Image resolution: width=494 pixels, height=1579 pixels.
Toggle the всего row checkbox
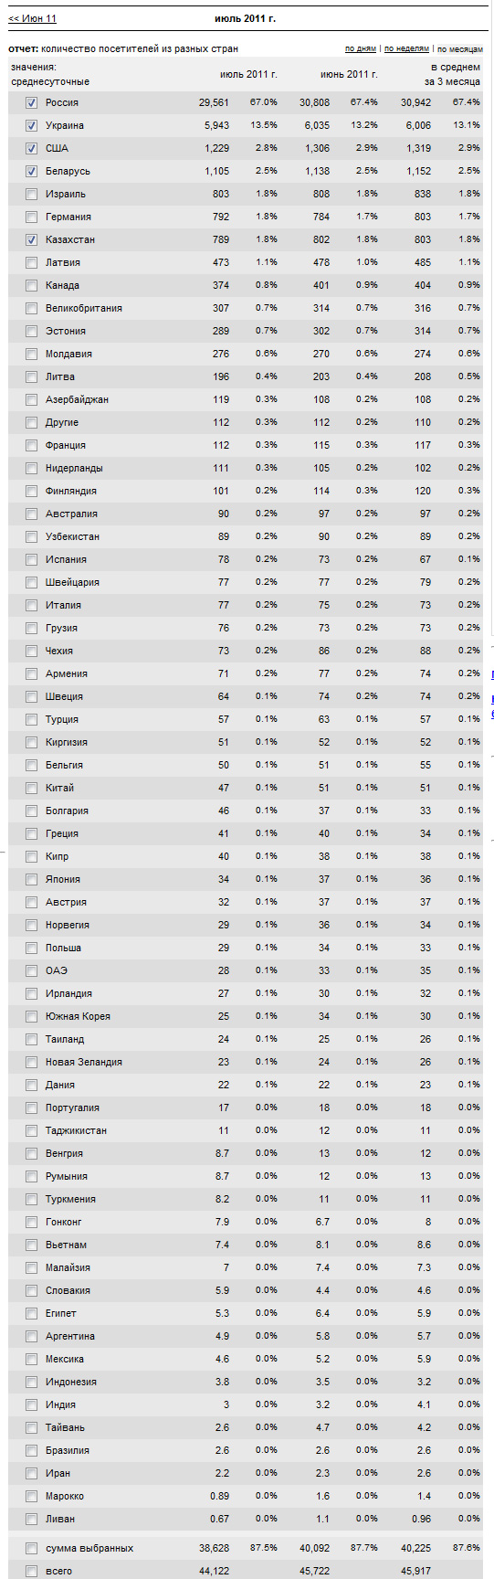(x=32, y=1572)
